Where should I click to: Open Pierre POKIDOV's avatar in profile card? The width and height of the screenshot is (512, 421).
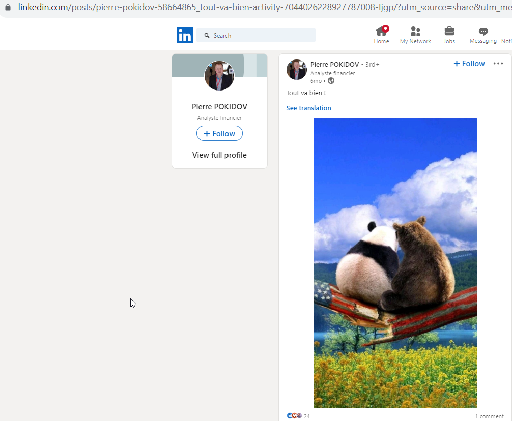[219, 75]
